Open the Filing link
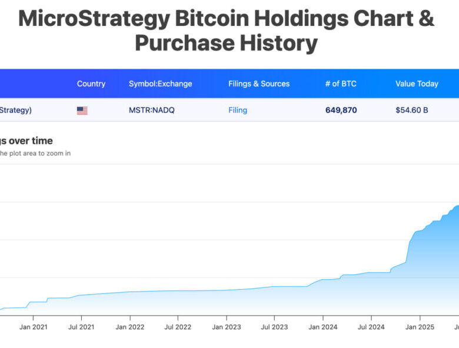Image resolution: width=459 pixels, height=348 pixels. point(238,110)
